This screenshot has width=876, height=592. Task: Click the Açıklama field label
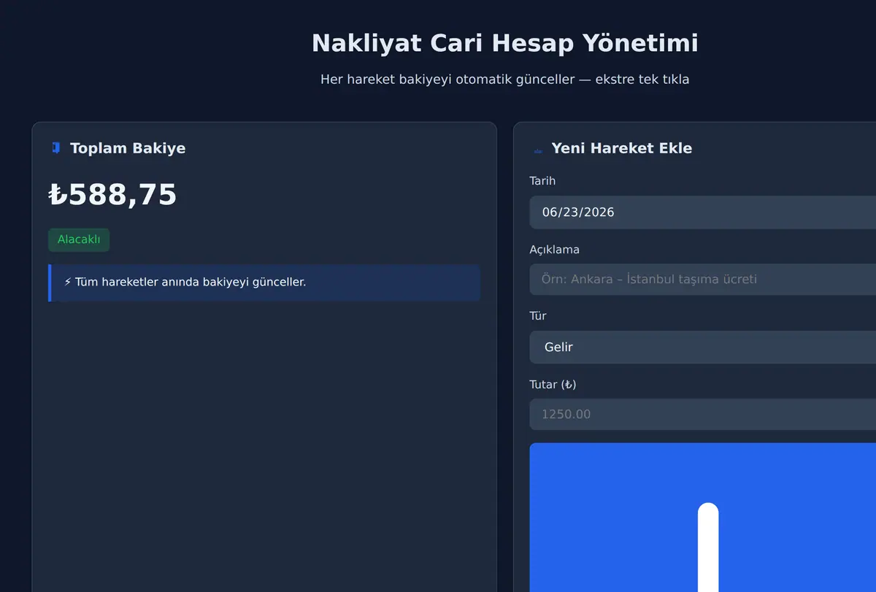pos(555,250)
